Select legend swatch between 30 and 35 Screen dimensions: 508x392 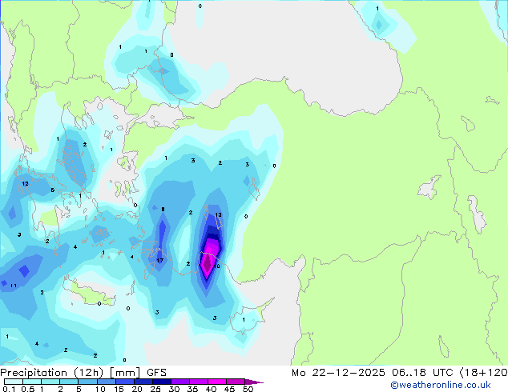coord(180,382)
